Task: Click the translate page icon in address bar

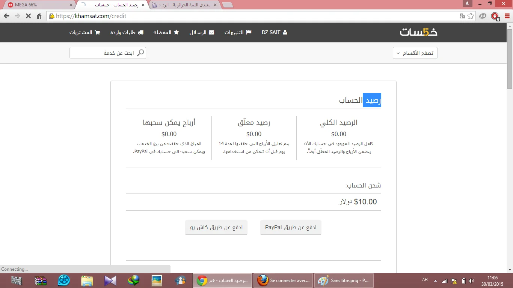Action: click(462, 16)
